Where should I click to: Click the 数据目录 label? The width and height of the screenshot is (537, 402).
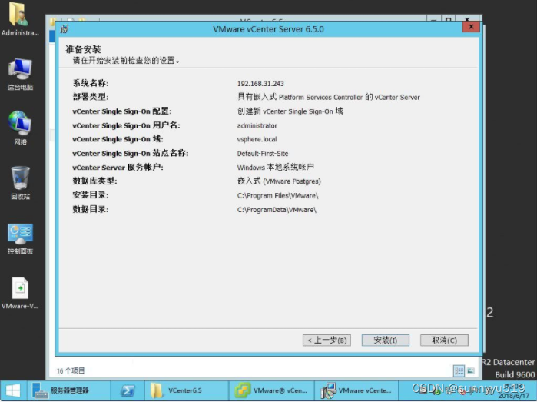tap(91, 209)
